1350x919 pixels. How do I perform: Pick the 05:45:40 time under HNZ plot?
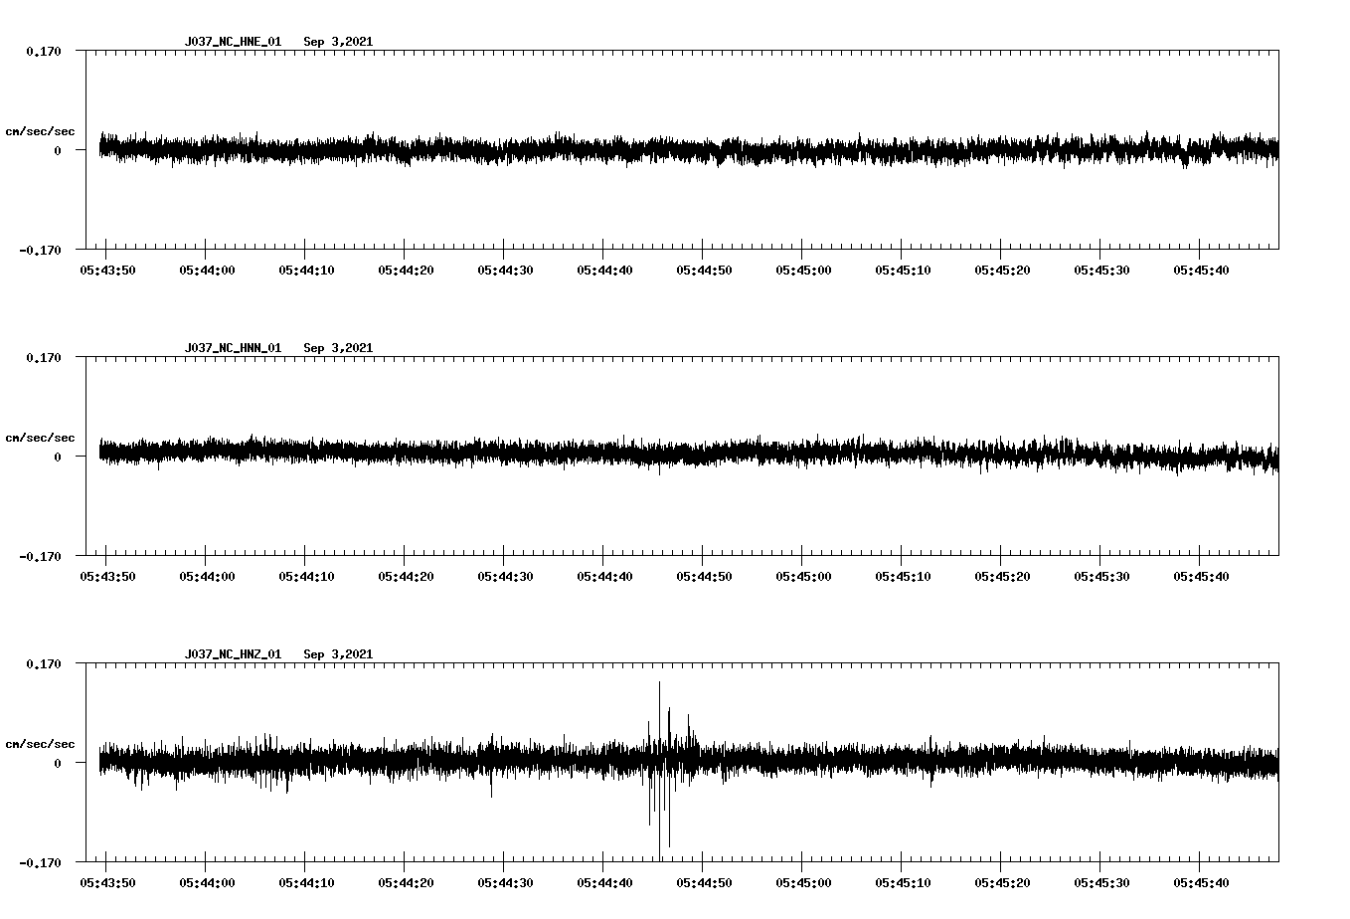[1201, 883]
